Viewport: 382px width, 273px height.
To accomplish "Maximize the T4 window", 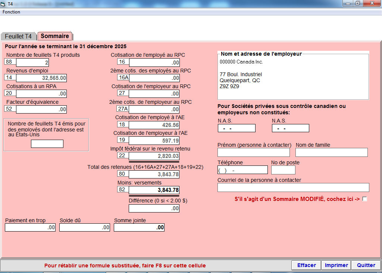I will tap(358, 3).
